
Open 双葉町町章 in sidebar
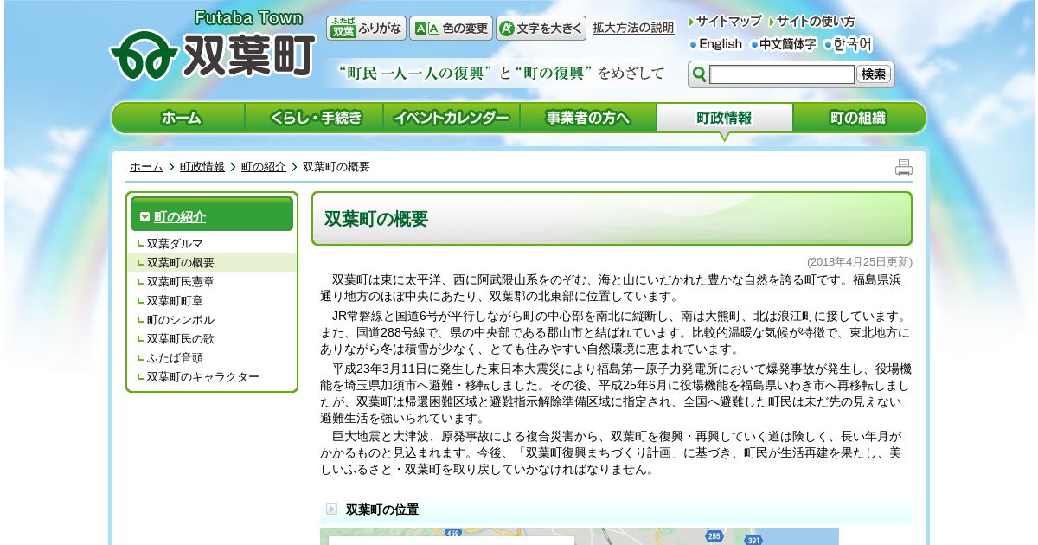tap(175, 301)
